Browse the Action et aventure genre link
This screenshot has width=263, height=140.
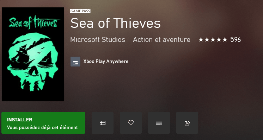pos(161,40)
